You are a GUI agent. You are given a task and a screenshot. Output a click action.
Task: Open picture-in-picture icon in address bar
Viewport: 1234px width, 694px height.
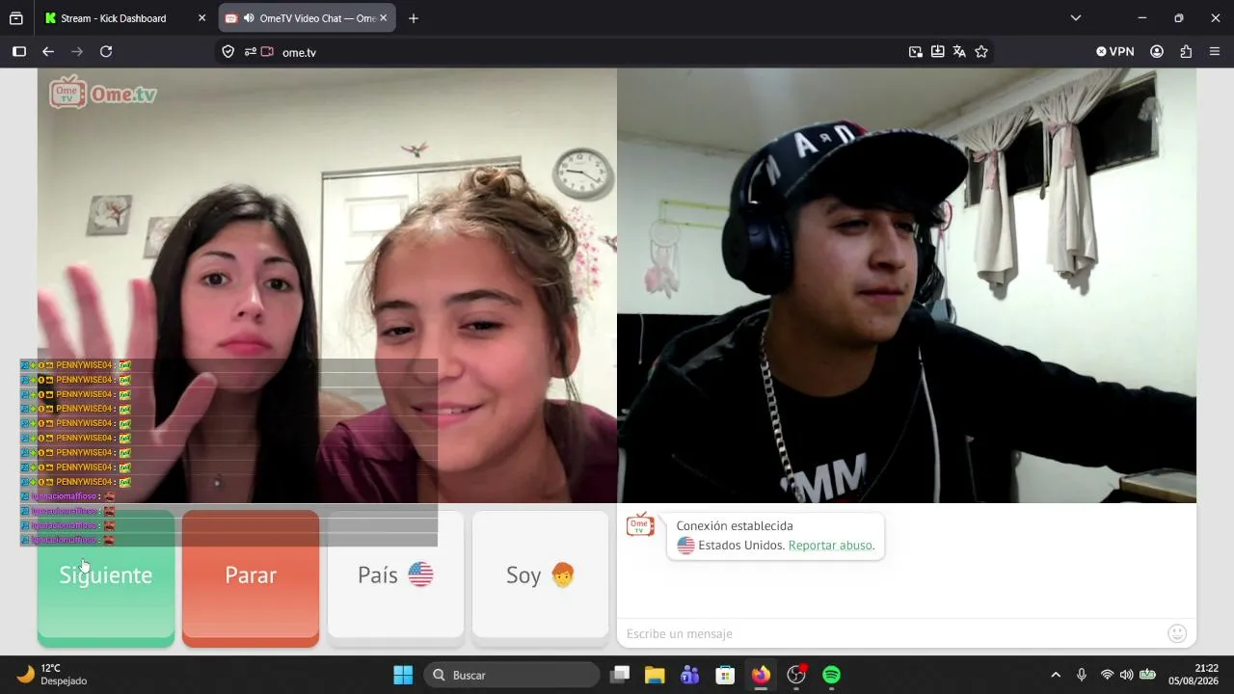coord(916,52)
